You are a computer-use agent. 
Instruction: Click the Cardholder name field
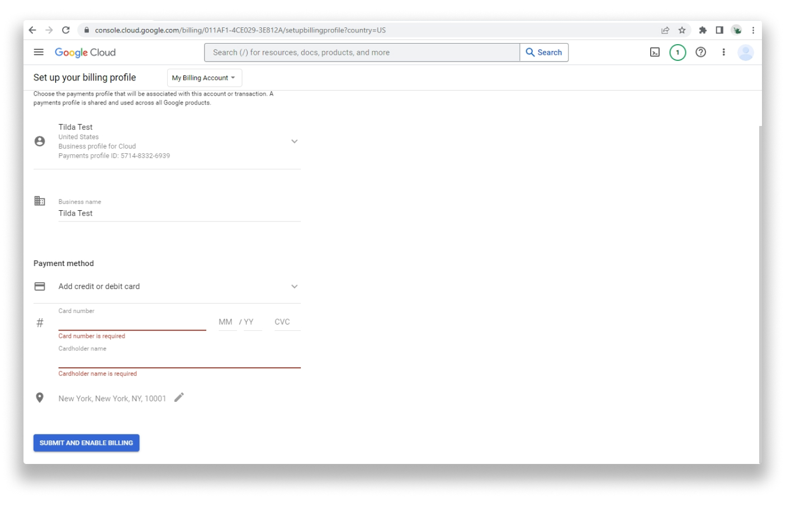pyautogui.click(x=179, y=360)
